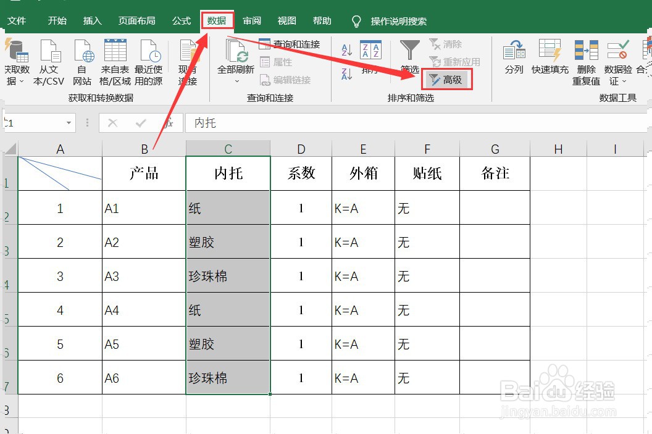The height and width of the screenshot is (434, 652).
Task: Click 分列 text to columns
Action: point(514,57)
